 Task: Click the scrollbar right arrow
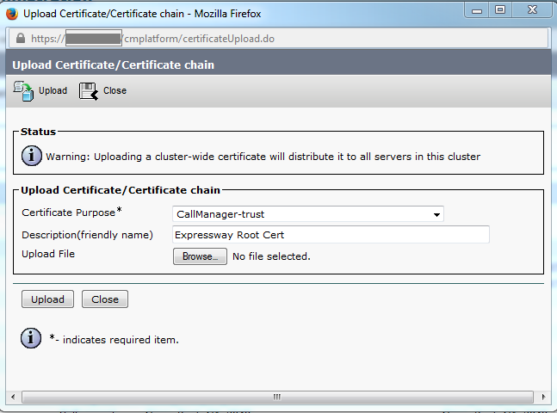(x=543, y=397)
